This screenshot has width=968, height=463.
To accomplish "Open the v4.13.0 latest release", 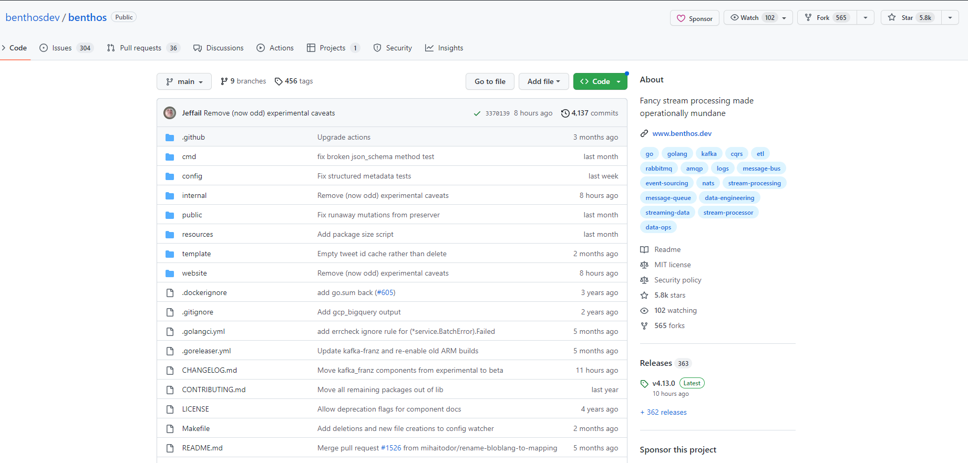I will click(x=663, y=383).
